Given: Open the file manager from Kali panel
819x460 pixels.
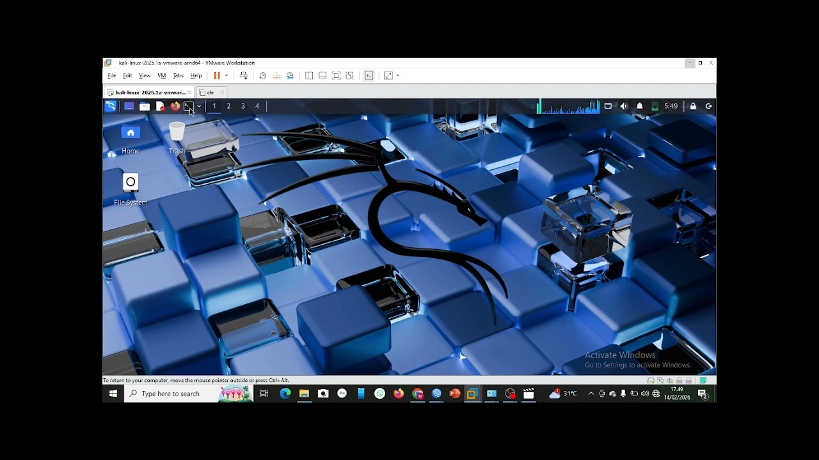Looking at the screenshot, I should [145, 106].
